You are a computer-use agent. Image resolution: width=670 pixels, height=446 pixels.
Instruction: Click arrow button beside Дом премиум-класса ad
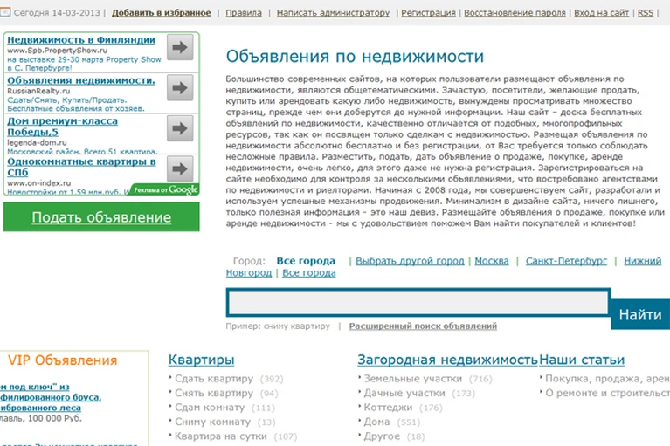pyautogui.click(x=180, y=128)
